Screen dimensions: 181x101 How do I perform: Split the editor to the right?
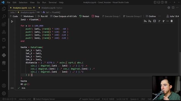[x=173, y=8]
